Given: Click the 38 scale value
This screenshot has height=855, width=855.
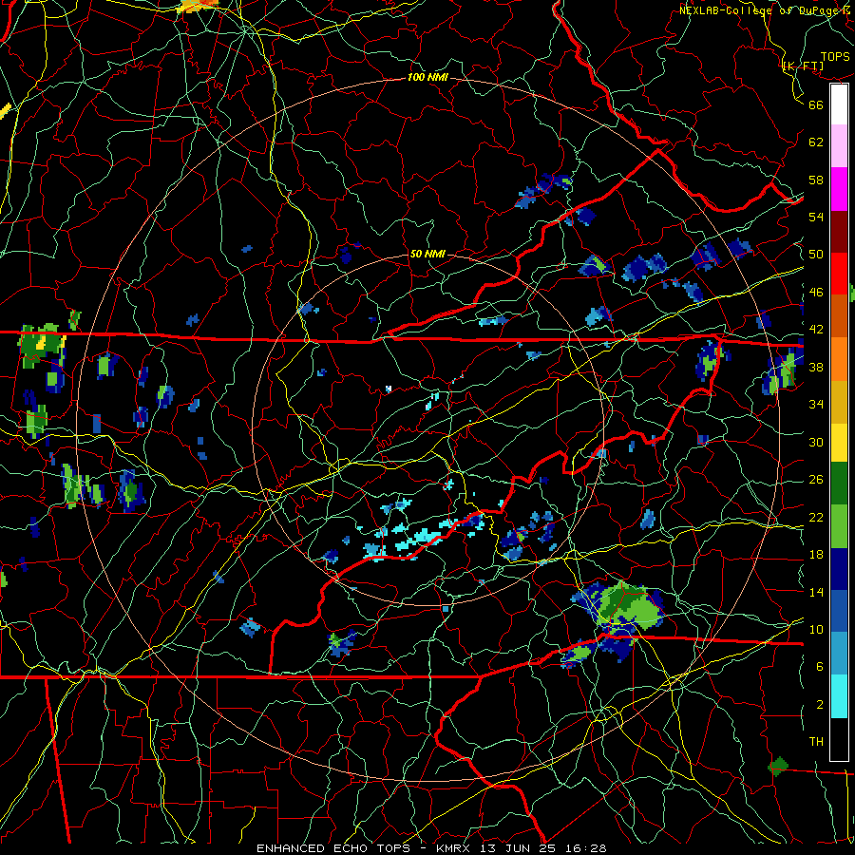Looking at the screenshot, I should [x=816, y=367].
